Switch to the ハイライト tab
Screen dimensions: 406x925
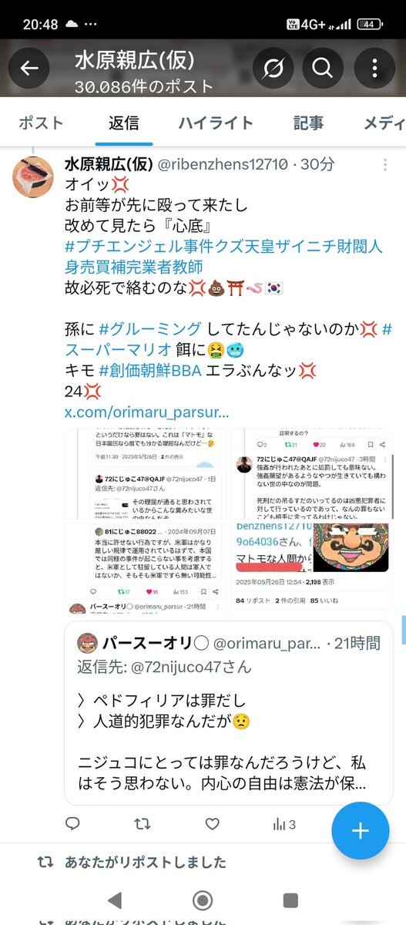tap(216, 123)
